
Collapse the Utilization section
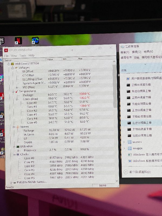click(14, 147)
